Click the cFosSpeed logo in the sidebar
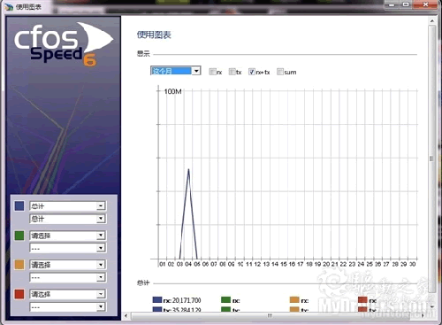This screenshot has width=442, height=325. coord(64,43)
